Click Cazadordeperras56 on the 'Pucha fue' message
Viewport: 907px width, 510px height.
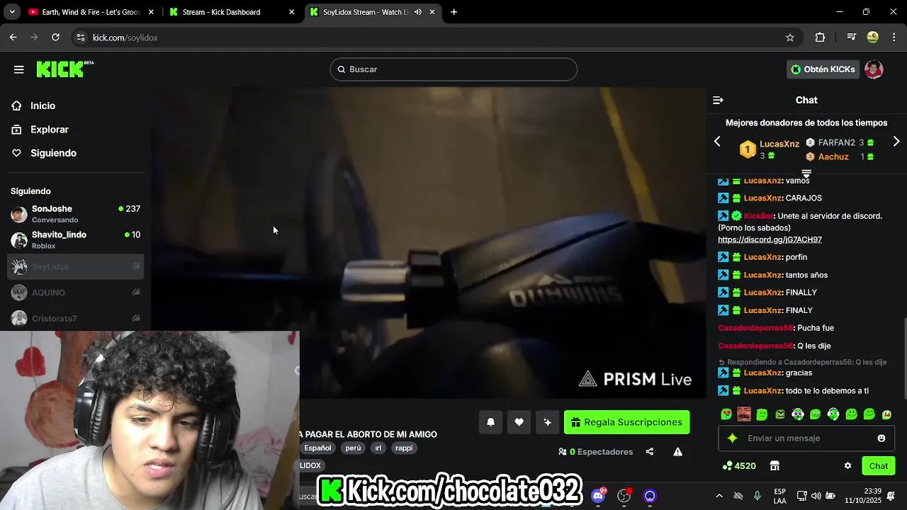pyautogui.click(x=755, y=328)
